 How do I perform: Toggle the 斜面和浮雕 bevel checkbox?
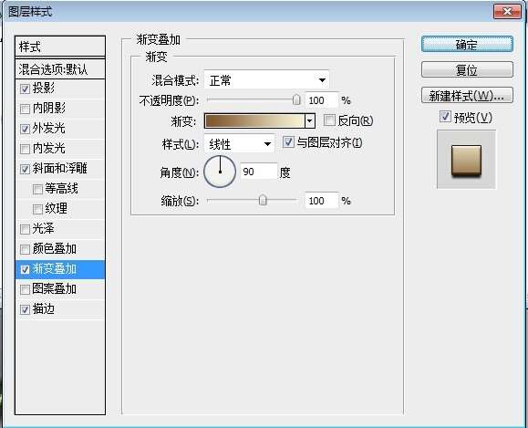coord(25,169)
